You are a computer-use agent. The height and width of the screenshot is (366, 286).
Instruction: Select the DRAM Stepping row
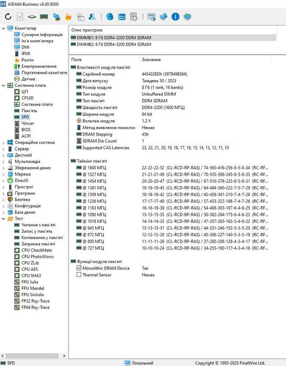(x=173, y=134)
